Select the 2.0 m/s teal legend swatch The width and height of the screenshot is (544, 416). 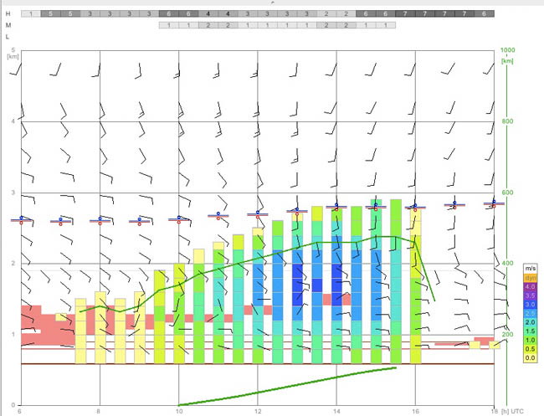(530, 322)
